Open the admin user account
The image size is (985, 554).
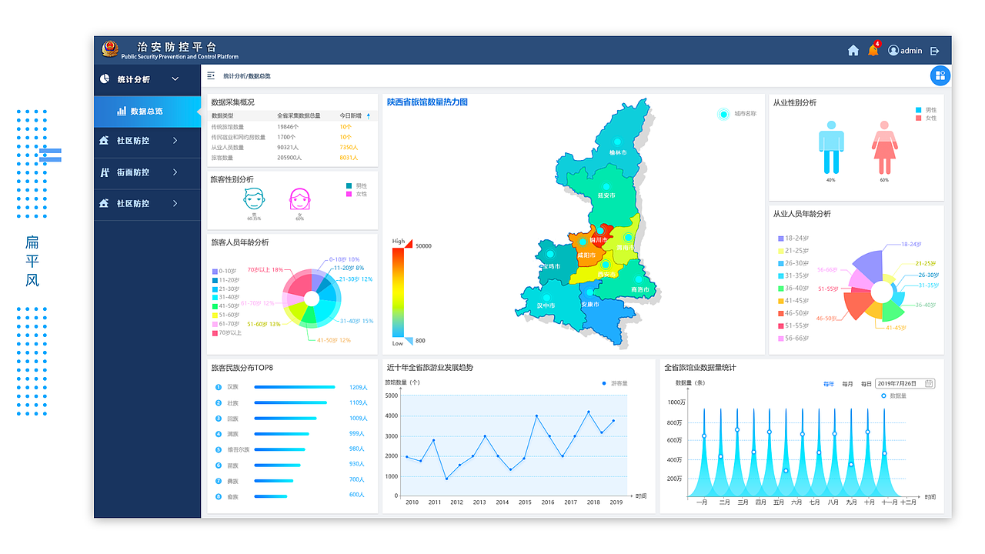coord(905,51)
